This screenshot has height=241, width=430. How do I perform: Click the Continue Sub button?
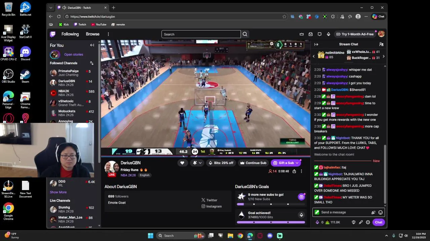(x=253, y=163)
